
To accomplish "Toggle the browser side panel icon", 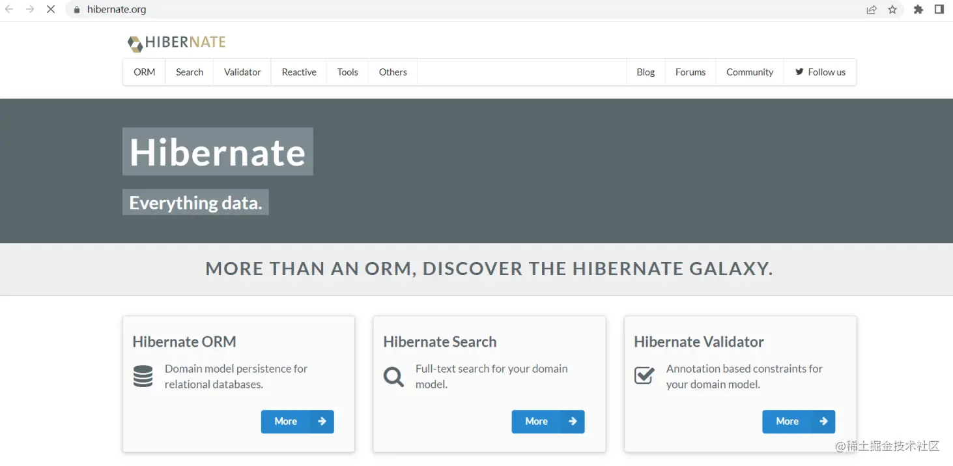I will point(939,10).
